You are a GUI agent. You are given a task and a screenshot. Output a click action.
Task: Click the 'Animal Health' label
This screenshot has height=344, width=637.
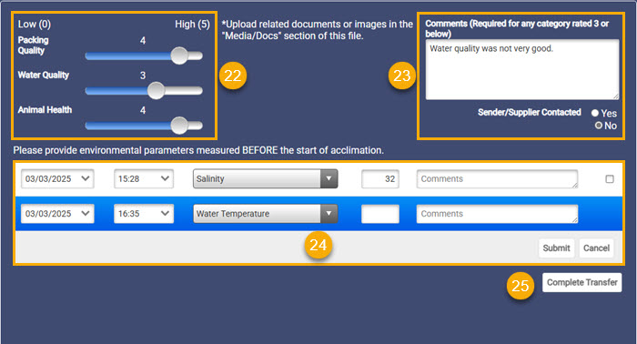[45, 110]
